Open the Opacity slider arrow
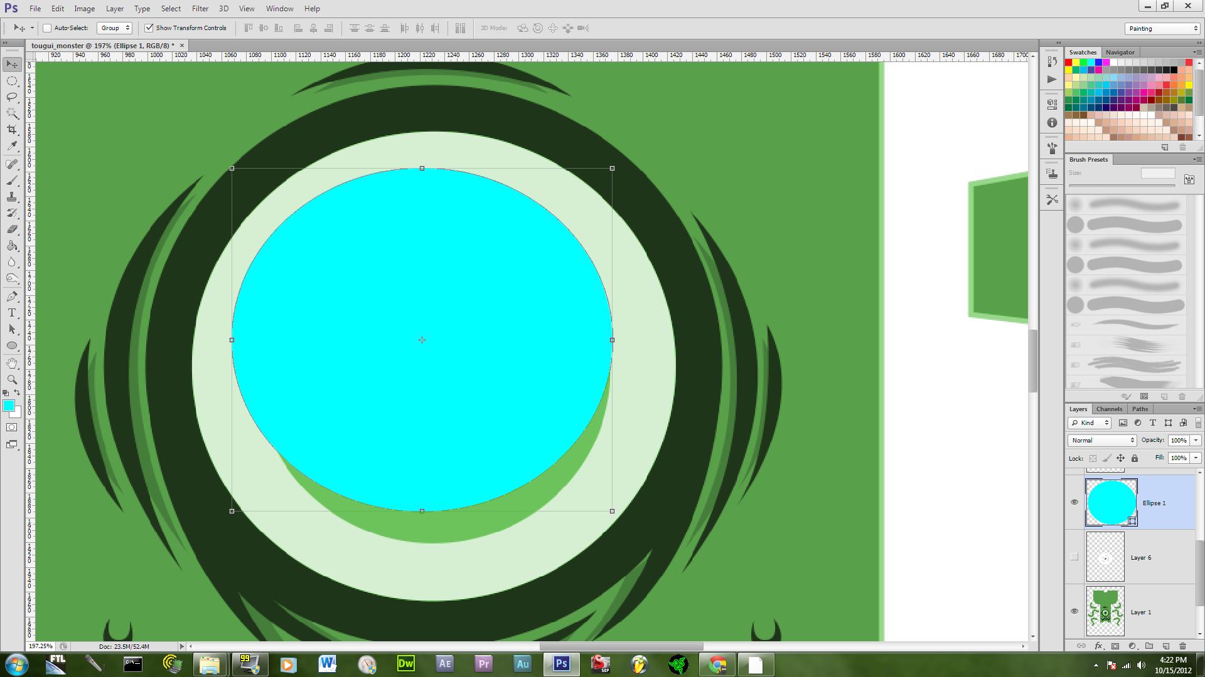 point(1196,441)
